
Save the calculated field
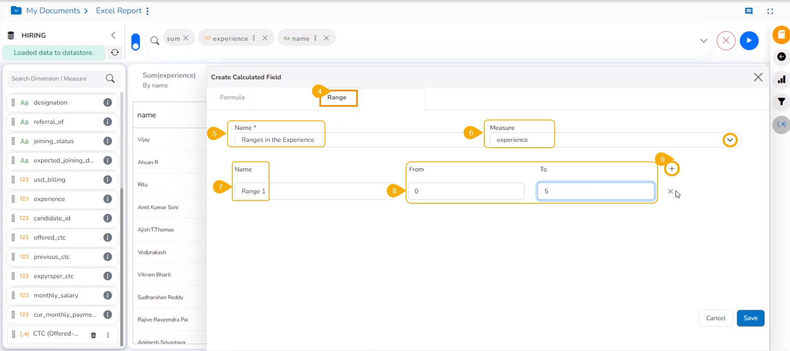750,318
